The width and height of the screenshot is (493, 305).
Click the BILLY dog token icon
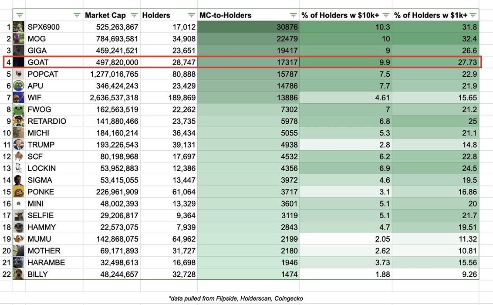coord(19,274)
